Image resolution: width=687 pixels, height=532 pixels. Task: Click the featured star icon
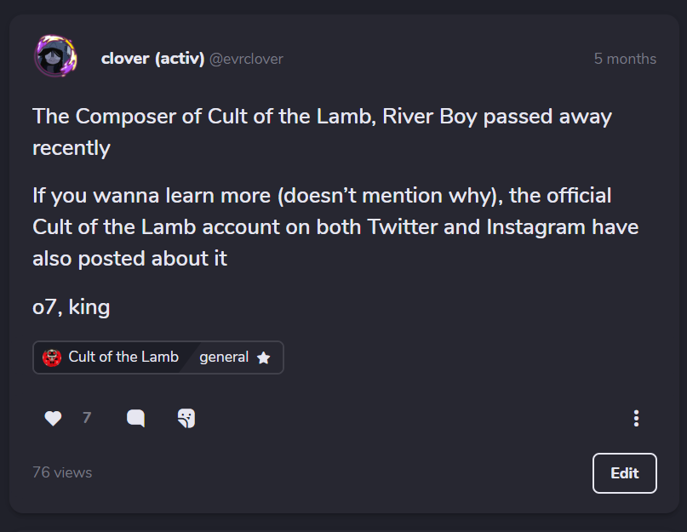click(x=263, y=358)
